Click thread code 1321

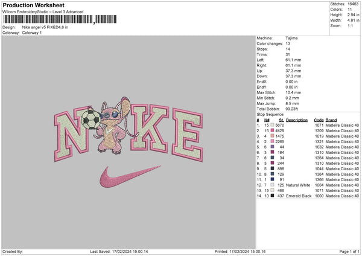point(319,141)
